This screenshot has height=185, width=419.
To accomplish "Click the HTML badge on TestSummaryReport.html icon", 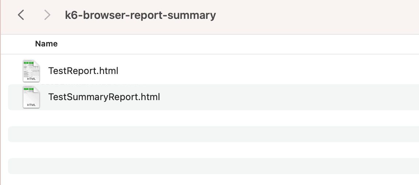I will coord(31,105).
